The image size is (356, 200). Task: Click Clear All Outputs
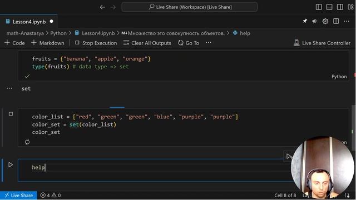click(x=147, y=43)
